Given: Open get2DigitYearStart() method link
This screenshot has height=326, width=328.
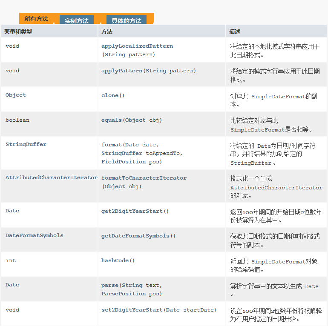Looking at the screenshot, I should pyautogui.click(x=135, y=211).
